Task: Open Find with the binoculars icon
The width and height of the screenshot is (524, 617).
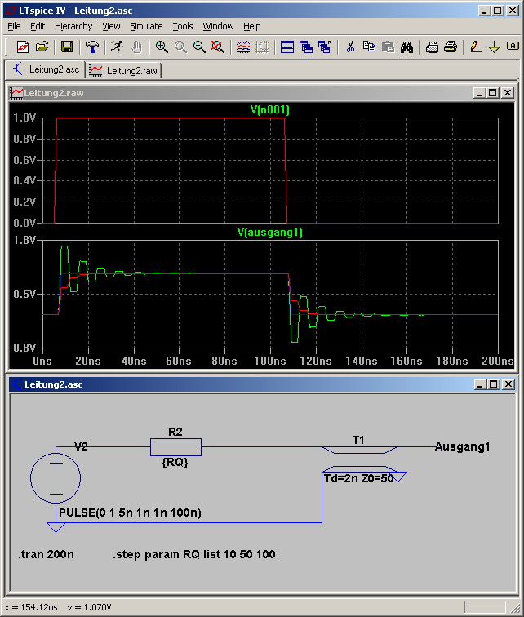Action: point(406,47)
